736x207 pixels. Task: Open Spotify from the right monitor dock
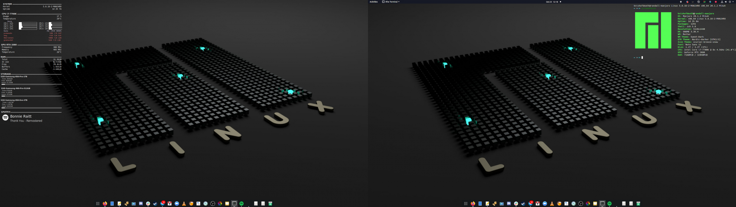point(609,203)
